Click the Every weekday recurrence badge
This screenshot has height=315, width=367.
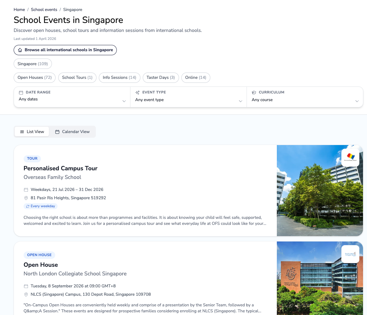(x=41, y=206)
